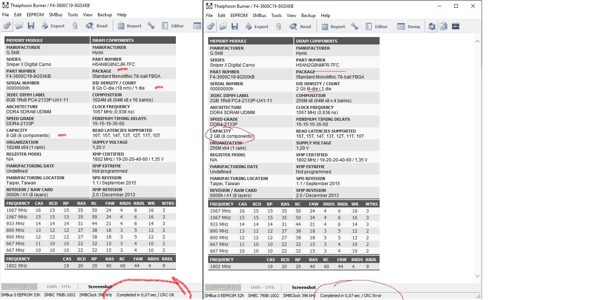Open the Backup menu in the left window
The image size is (600, 300).
105,15
